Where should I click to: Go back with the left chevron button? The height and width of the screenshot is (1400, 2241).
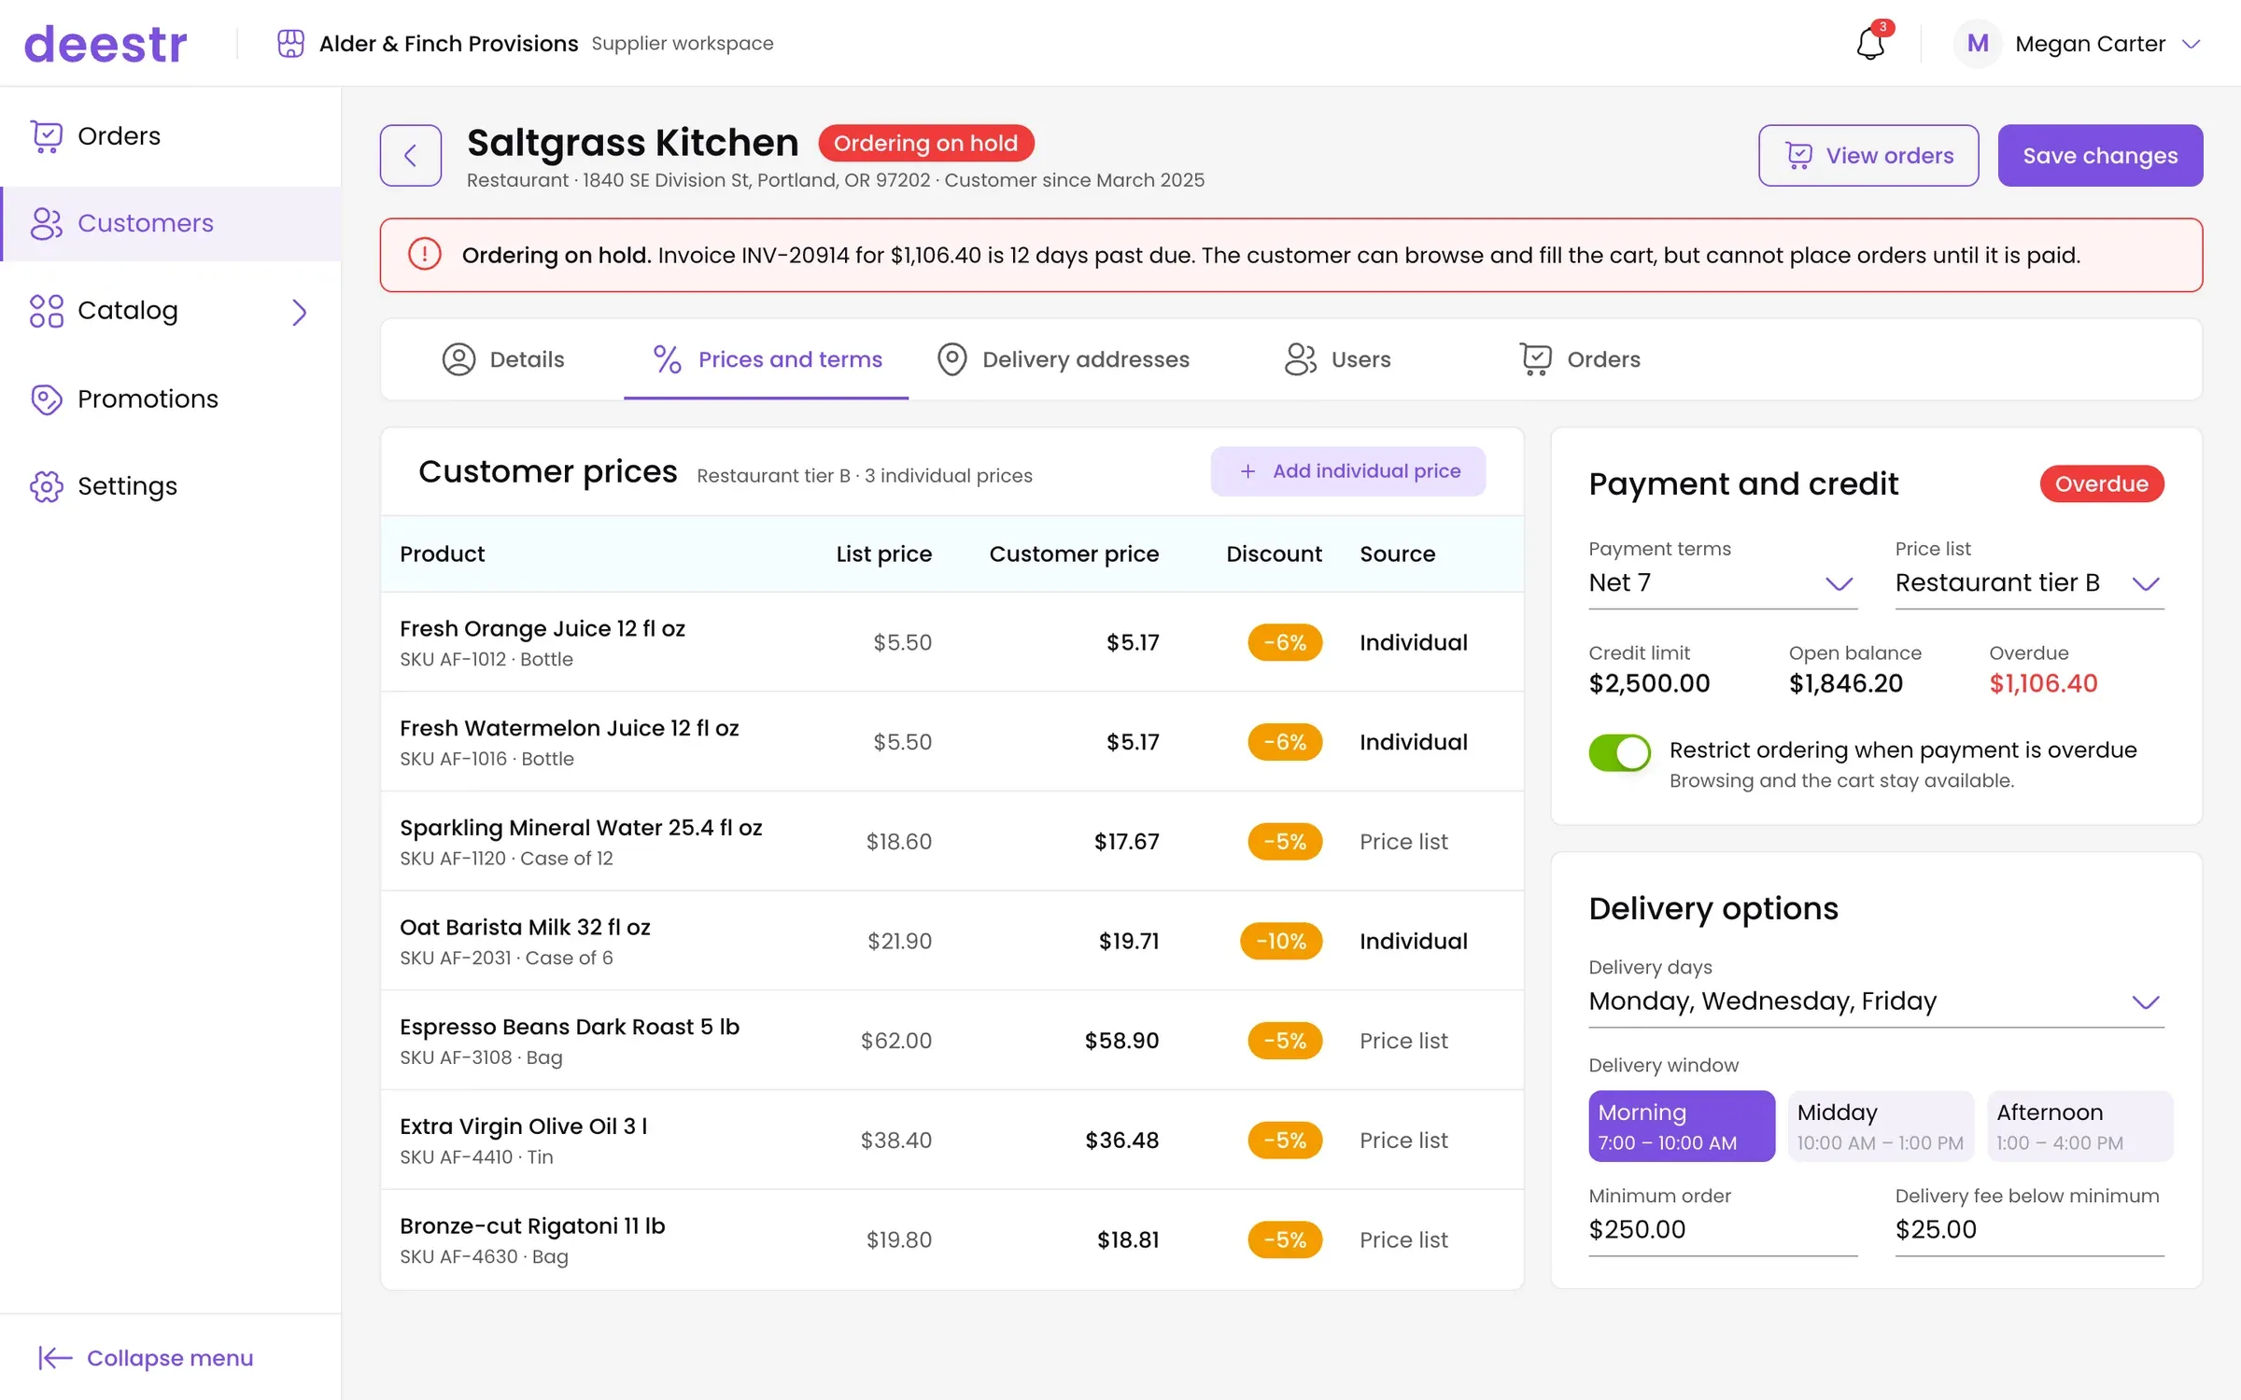point(411,155)
